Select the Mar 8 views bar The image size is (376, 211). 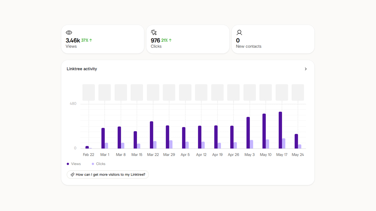pos(119,138)
